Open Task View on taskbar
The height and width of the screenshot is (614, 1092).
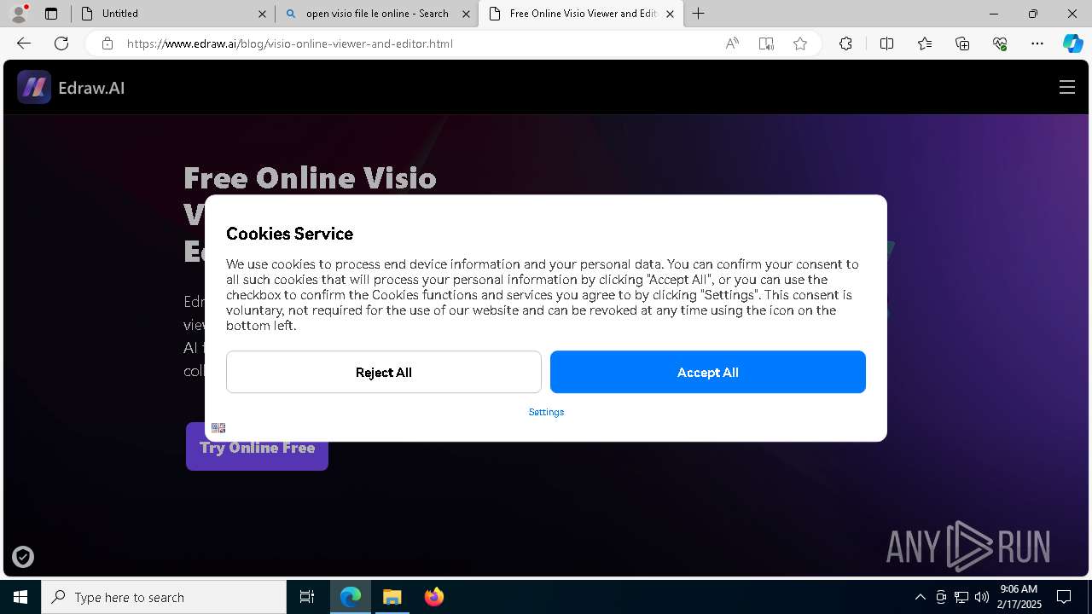[x=307, y=597]
